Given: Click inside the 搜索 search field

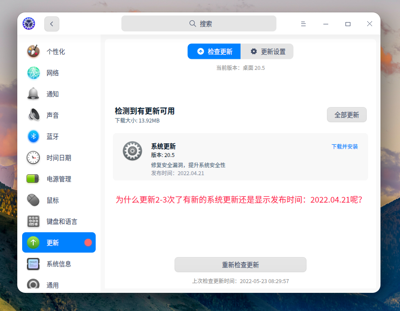Looking at the screenshot, I should (199, 23).
